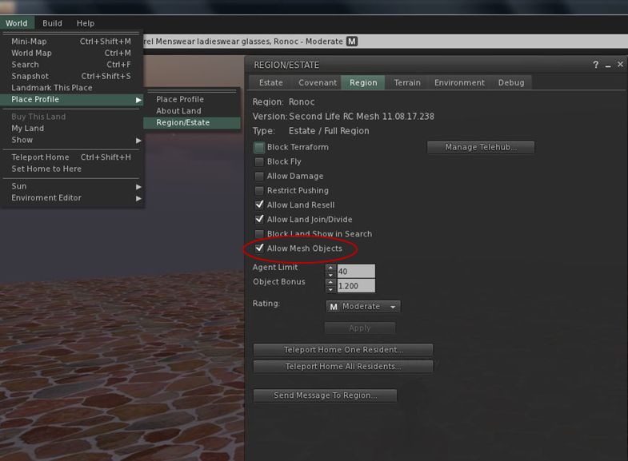Uncheck Allow Land Resell
The width and height of the screenshot is (628, 461).
click(x=259, y=205)
